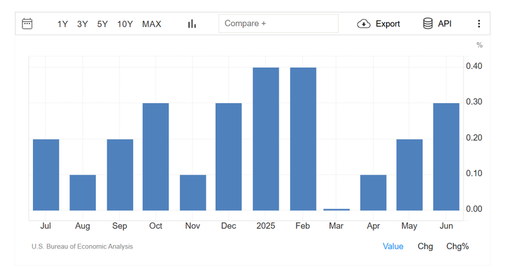Click the Sep bar in chart
The width and height of the screenshot is (505, 278).
point(120,175)
